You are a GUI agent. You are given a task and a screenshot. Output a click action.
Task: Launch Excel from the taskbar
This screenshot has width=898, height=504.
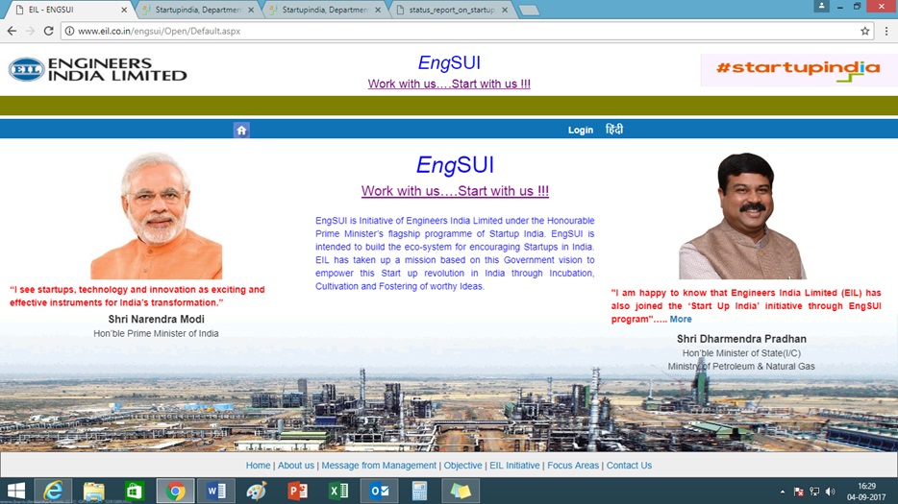pos(338,491)
